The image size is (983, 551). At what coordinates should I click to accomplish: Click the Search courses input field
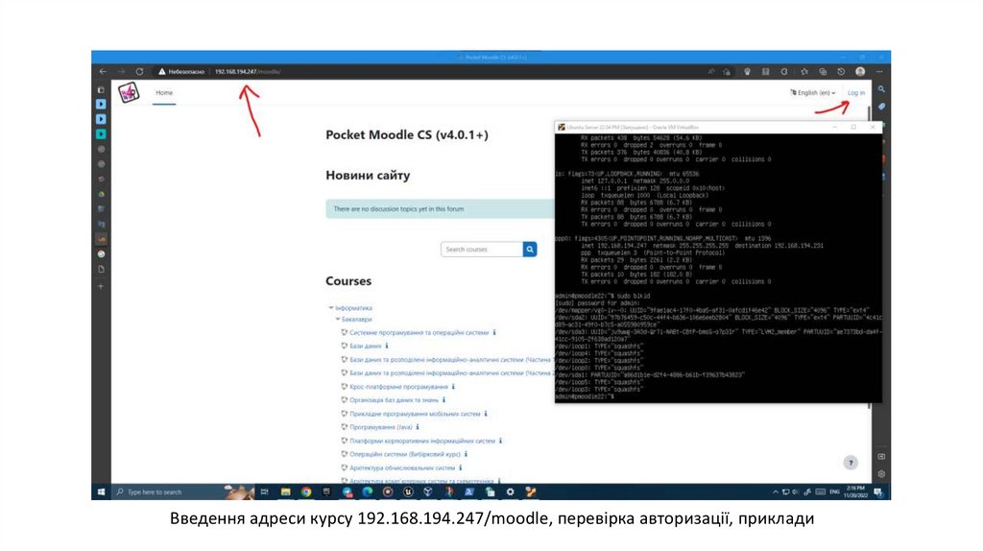point(481,250)
